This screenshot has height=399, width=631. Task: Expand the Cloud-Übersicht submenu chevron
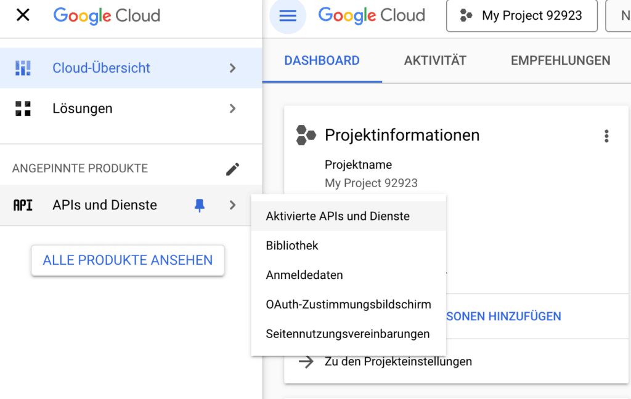232,68
